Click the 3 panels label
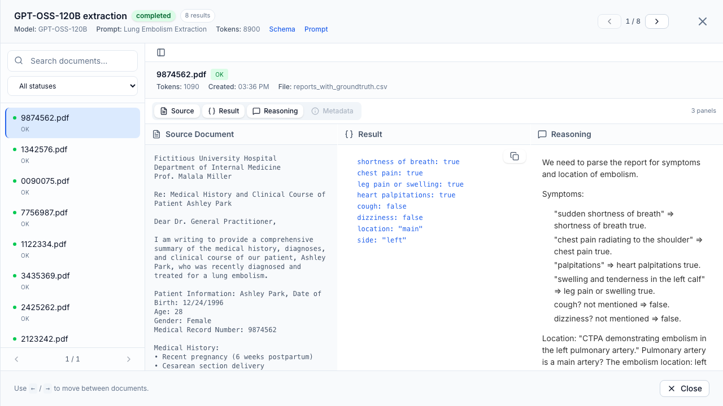Viewport: 723px width, 406px height. click(x=703, y=111)
